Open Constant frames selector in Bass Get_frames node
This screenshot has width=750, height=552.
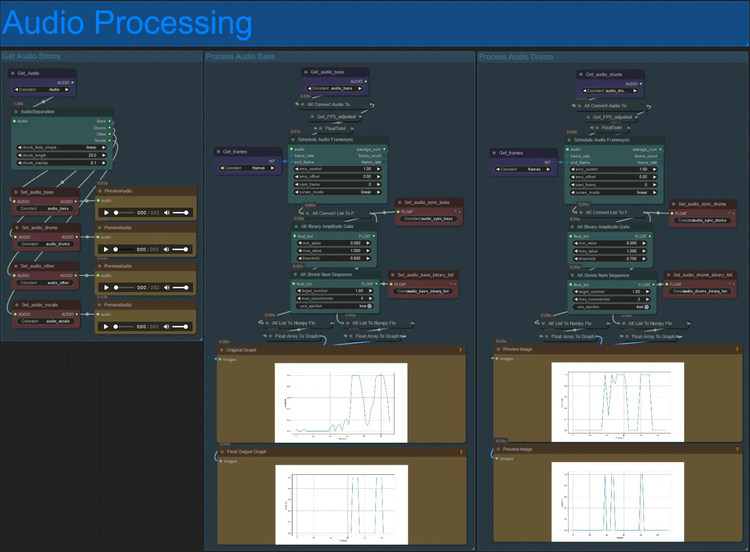247,168
